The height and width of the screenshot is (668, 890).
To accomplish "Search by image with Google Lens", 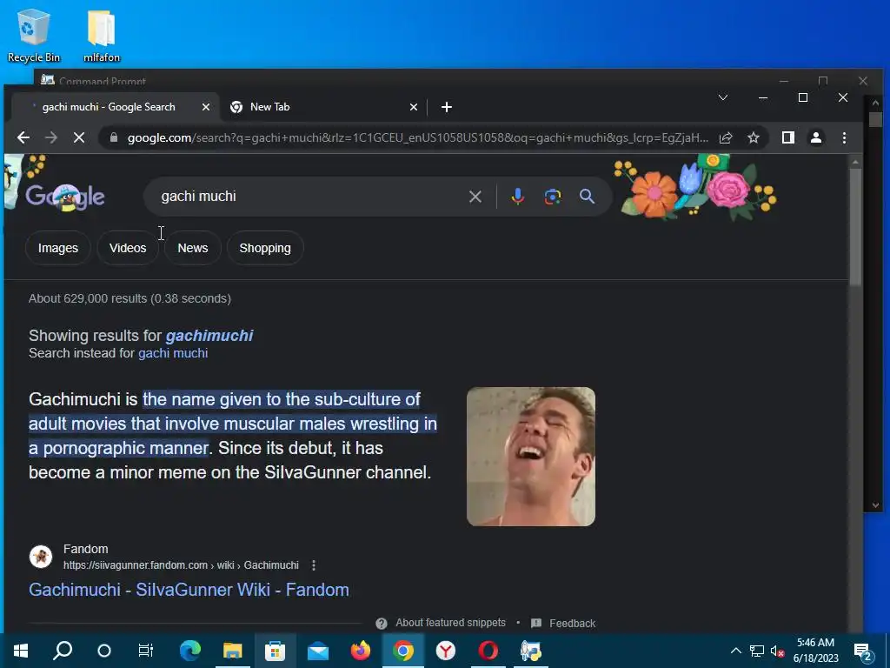I will click(x=552, y=197).
